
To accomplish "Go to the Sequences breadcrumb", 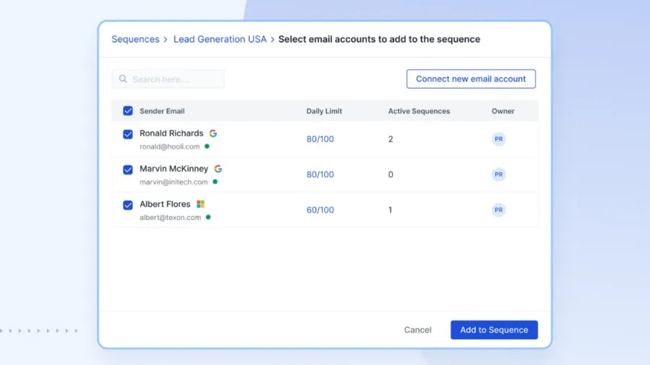I will [x=135, y=40].
